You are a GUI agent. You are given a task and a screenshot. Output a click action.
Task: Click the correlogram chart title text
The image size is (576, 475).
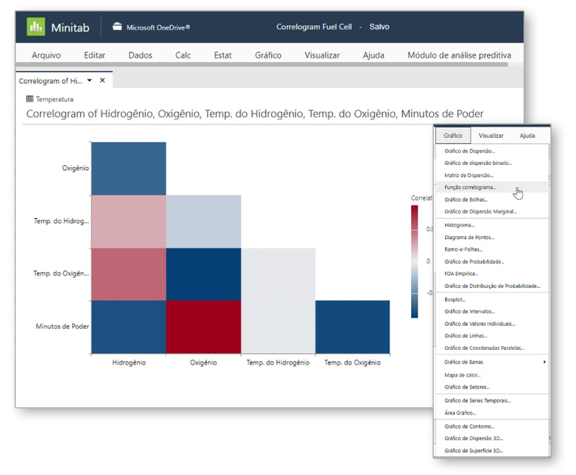coord(255,113)
